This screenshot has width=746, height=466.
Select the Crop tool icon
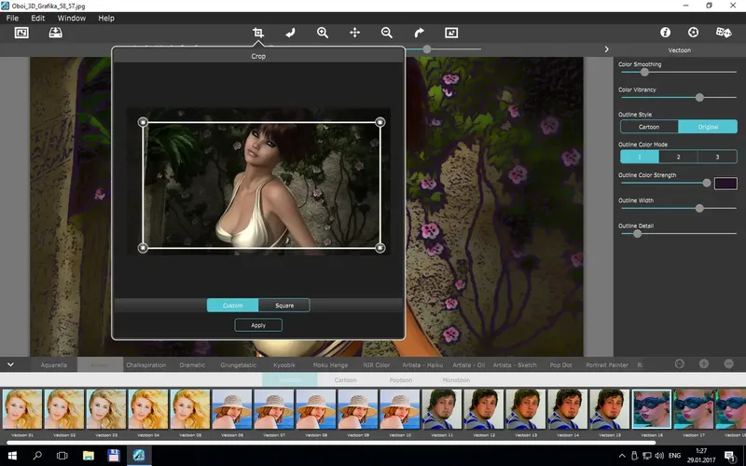[x=258, y=33]
